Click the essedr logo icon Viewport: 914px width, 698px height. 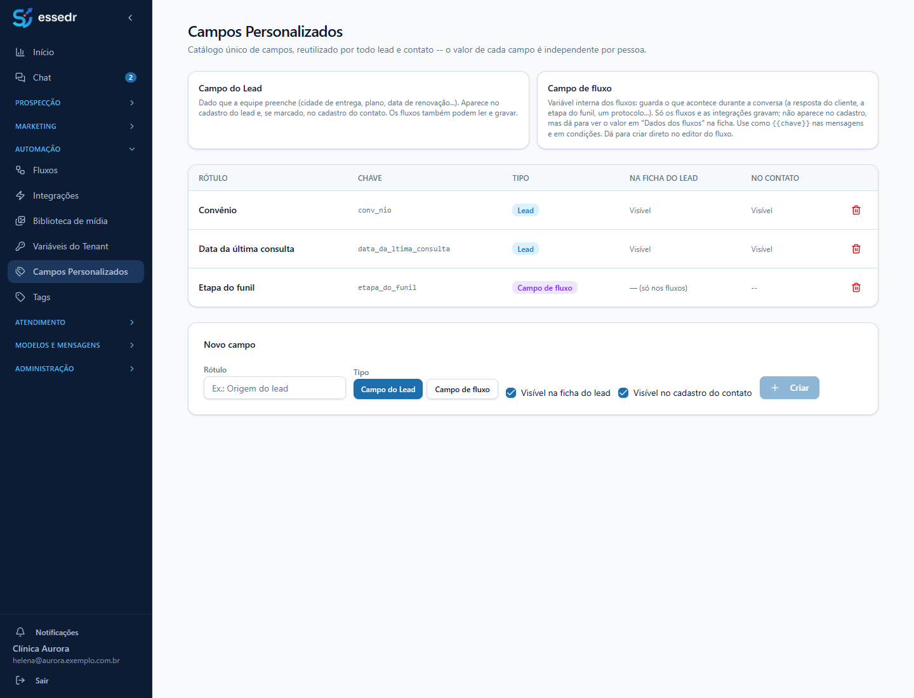pyautogui.click(x=23, y=18)
